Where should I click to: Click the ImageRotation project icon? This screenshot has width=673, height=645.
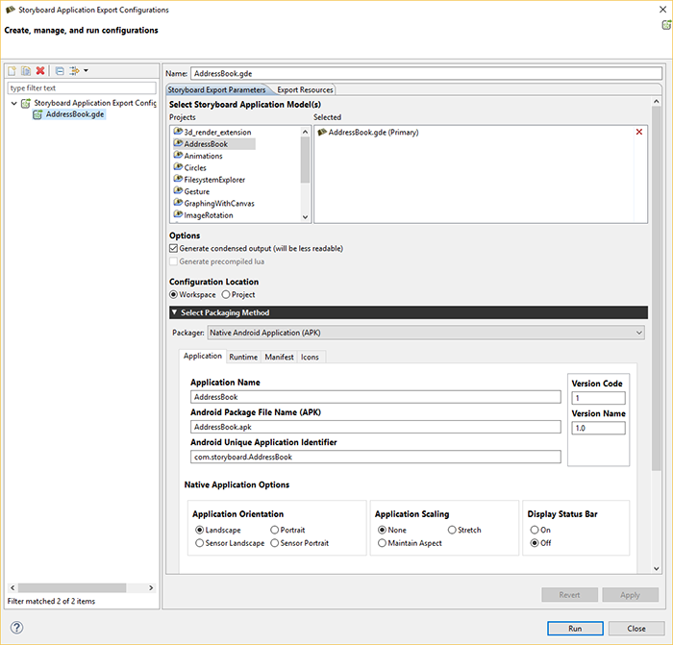(x=178, y=214)
